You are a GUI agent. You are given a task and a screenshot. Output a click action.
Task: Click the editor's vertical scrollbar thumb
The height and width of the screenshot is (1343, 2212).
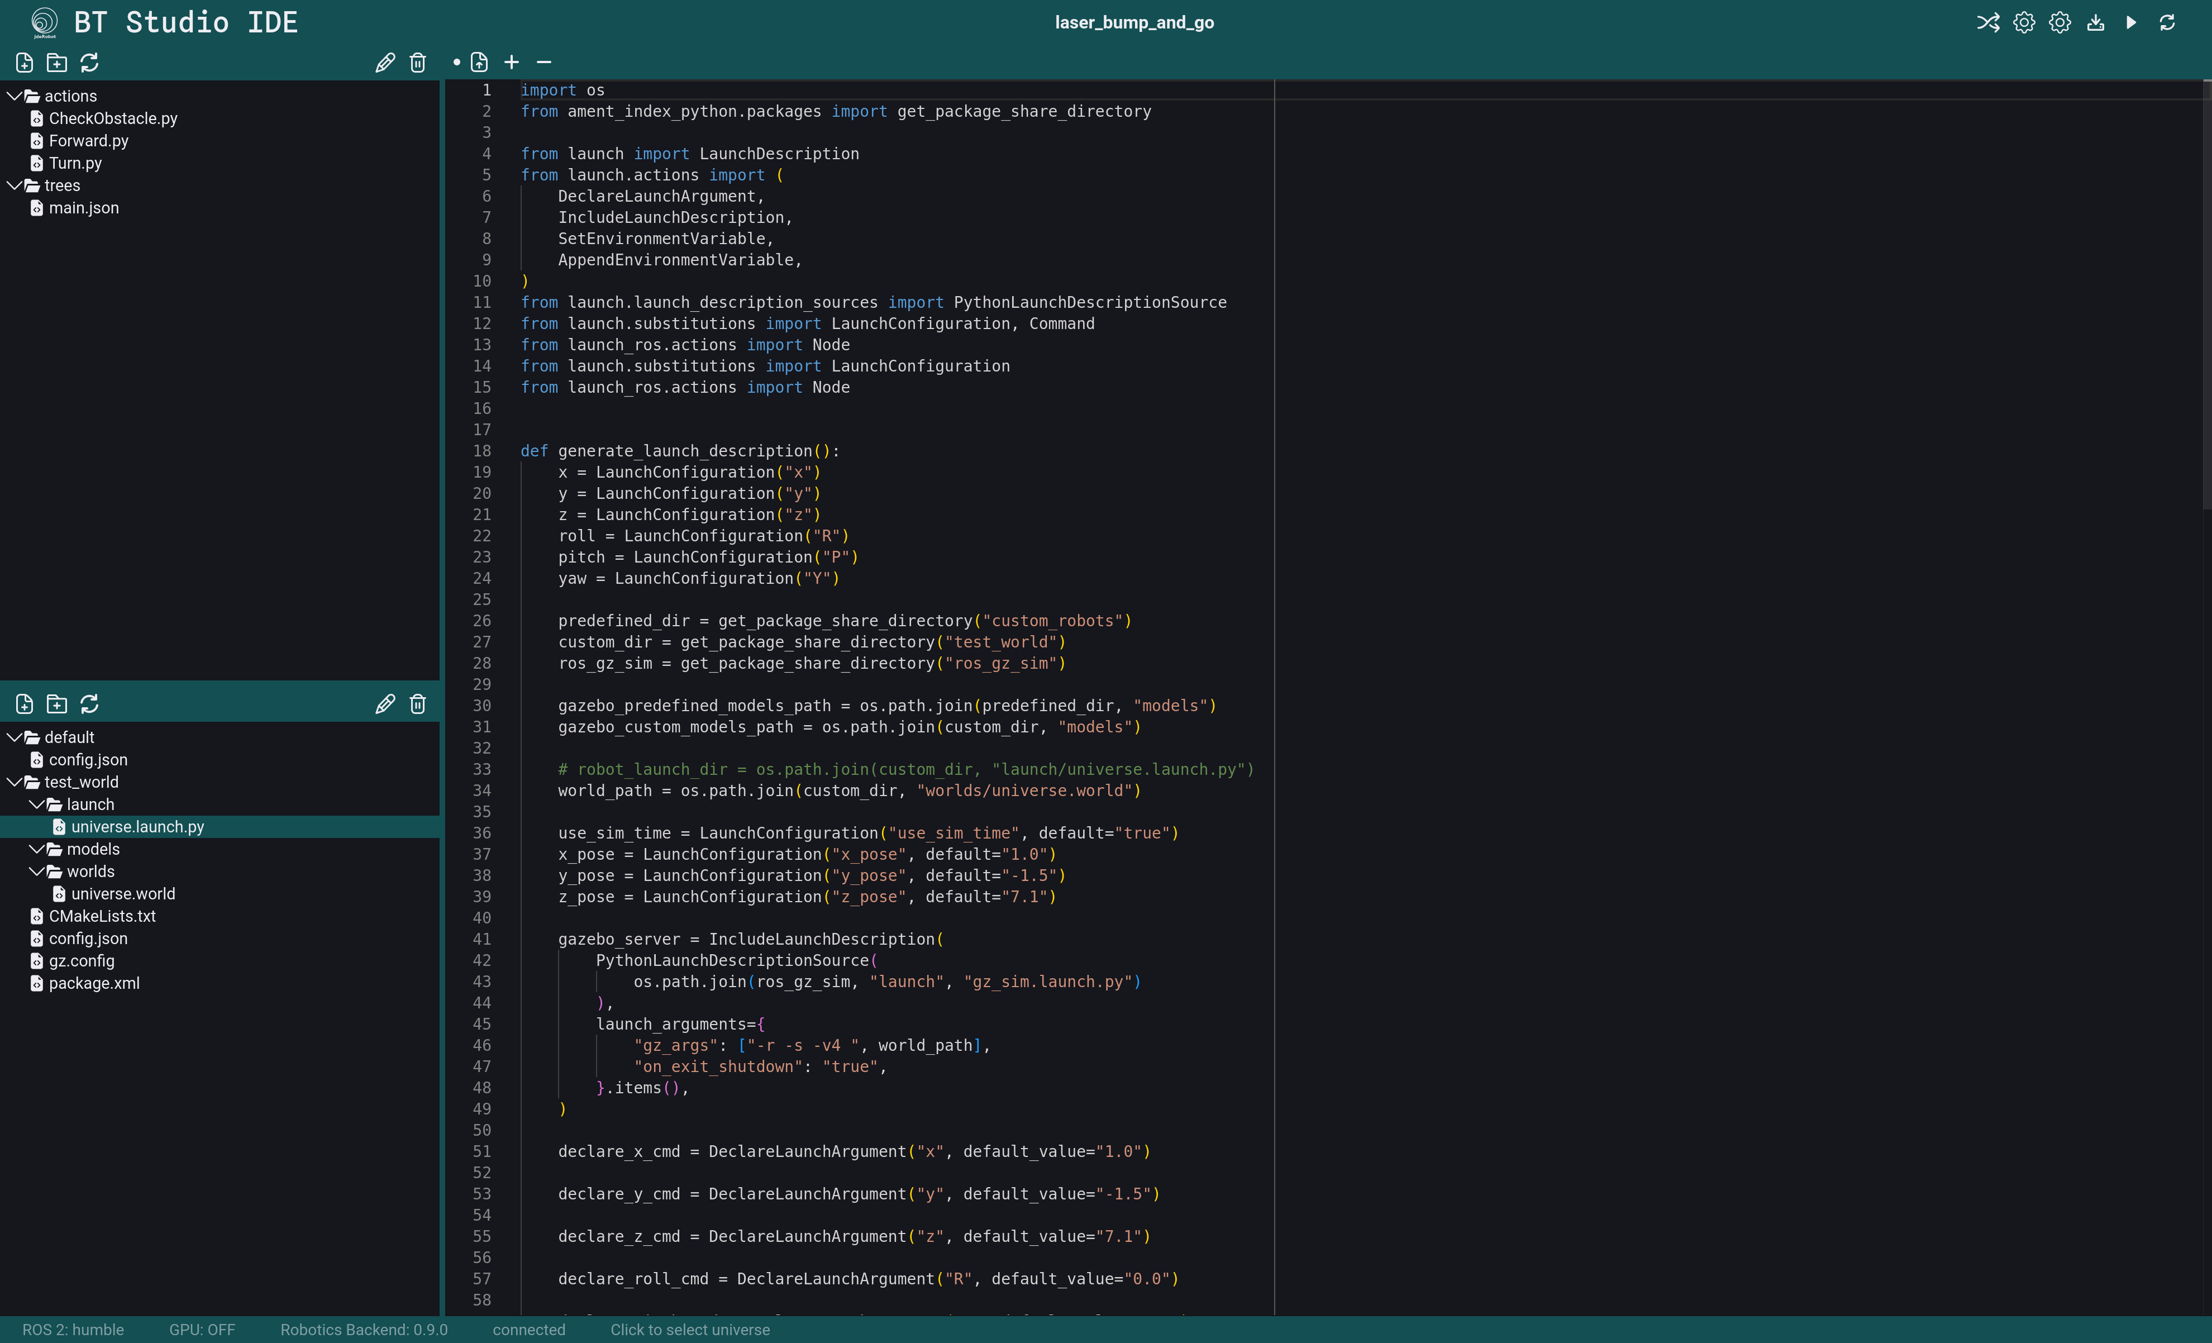pos(2206,294)
